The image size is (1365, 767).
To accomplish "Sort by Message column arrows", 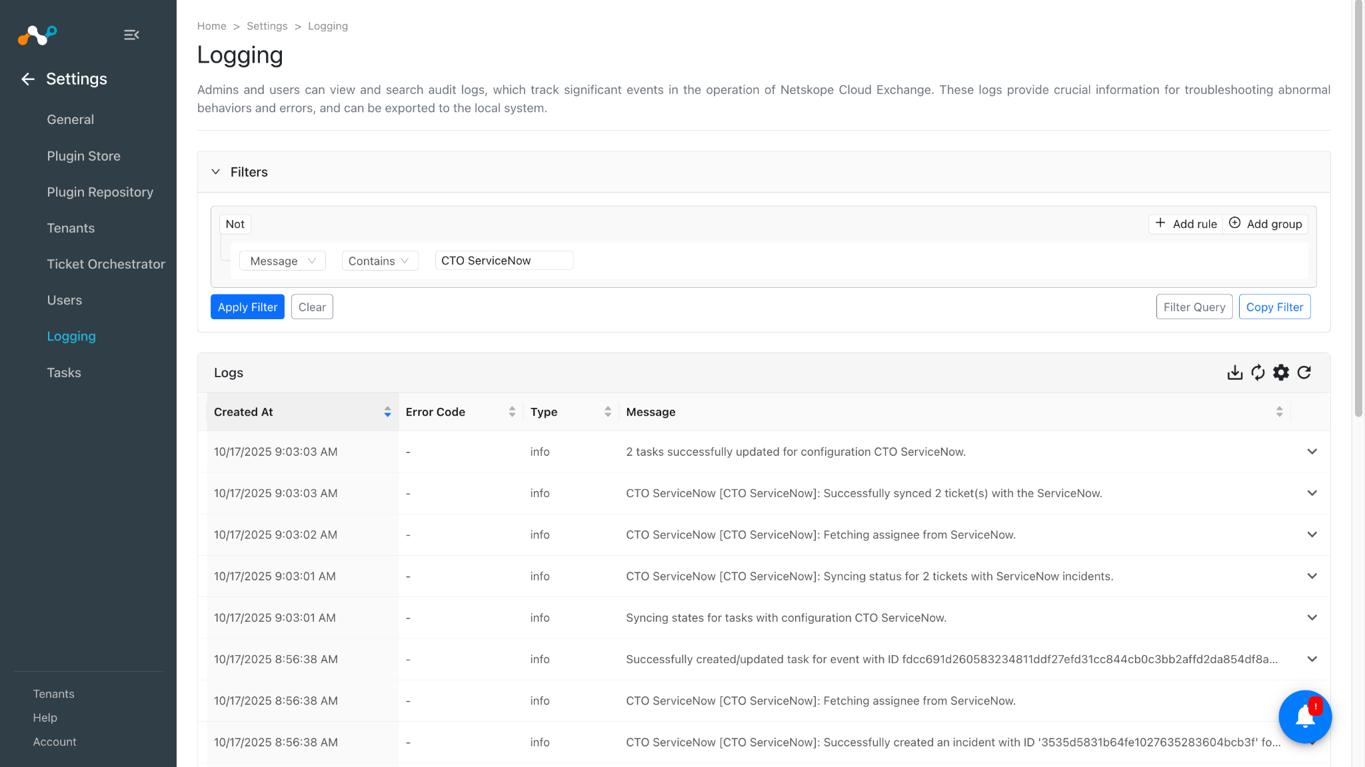I will [x=1279, y=412].
